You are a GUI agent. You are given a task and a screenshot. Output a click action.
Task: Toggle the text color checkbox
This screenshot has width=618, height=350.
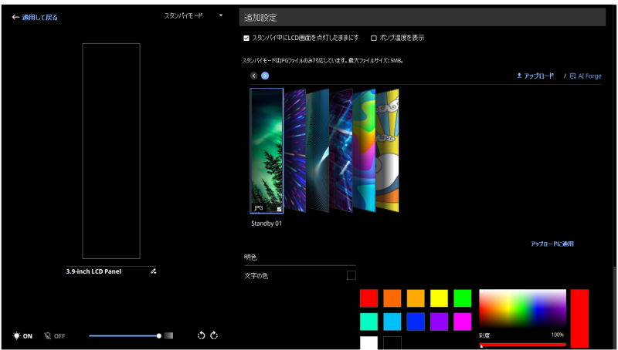(351, 275)
